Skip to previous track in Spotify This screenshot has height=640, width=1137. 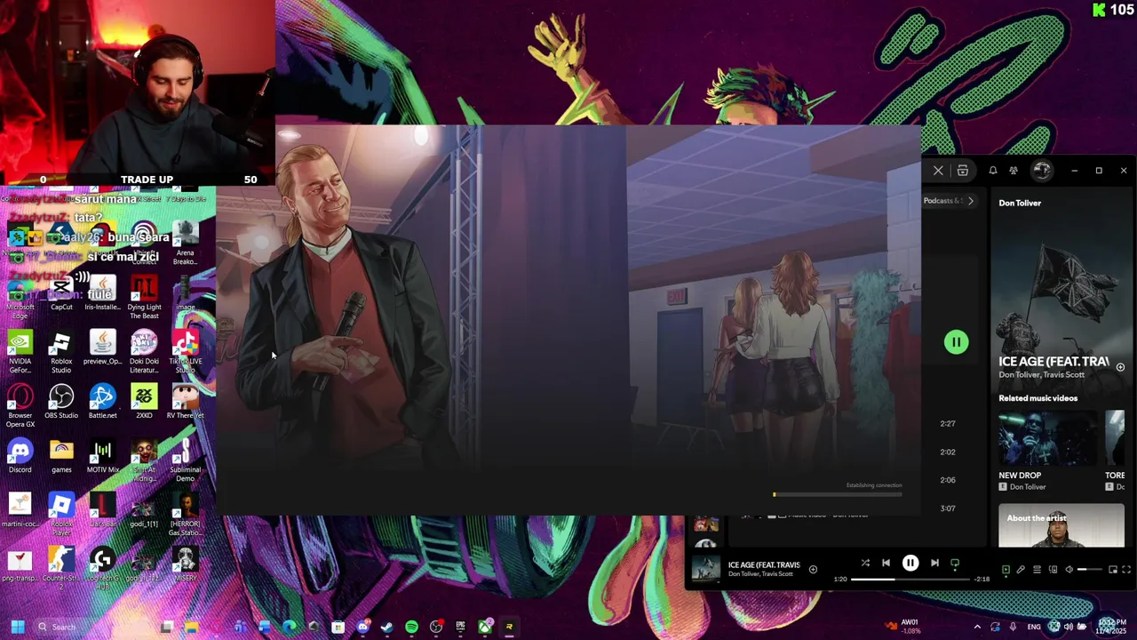click(886, 563)
